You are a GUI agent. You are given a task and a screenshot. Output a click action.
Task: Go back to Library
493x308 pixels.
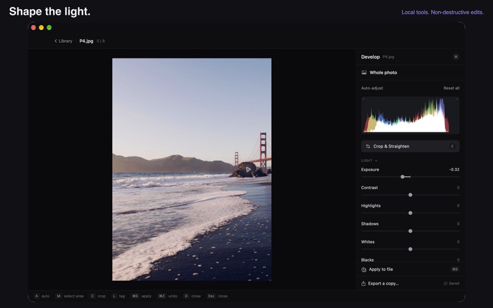pos(63,41)
